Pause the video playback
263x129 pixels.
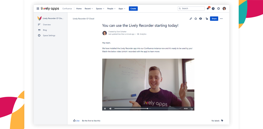(105, 108)
